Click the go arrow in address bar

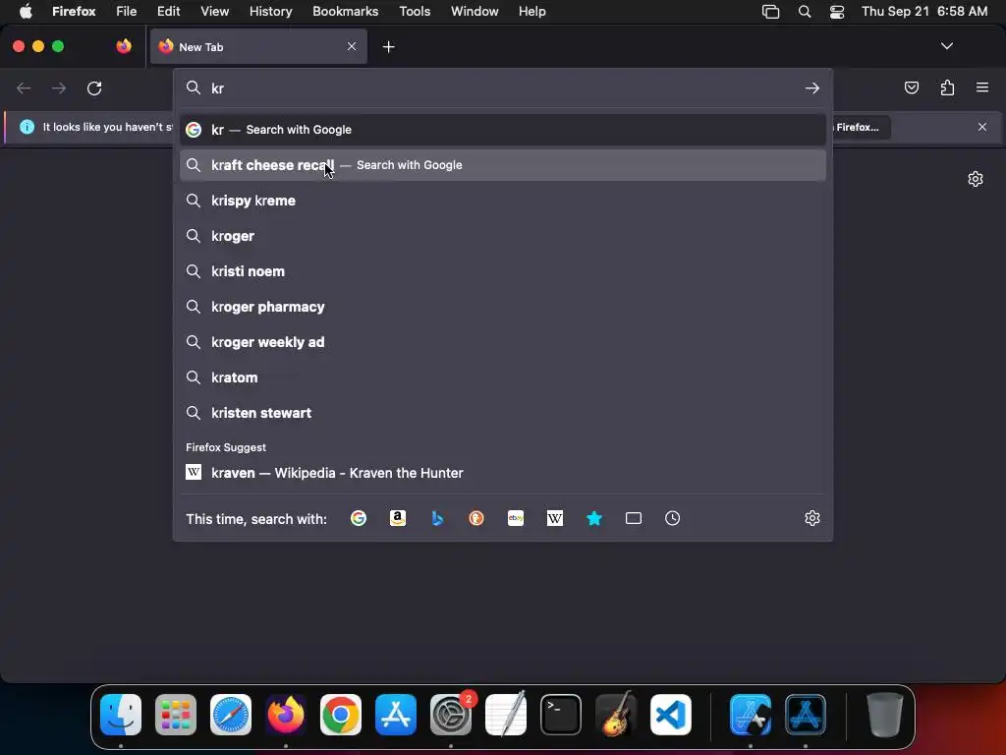pyautogui.click(x=812, y=87)
